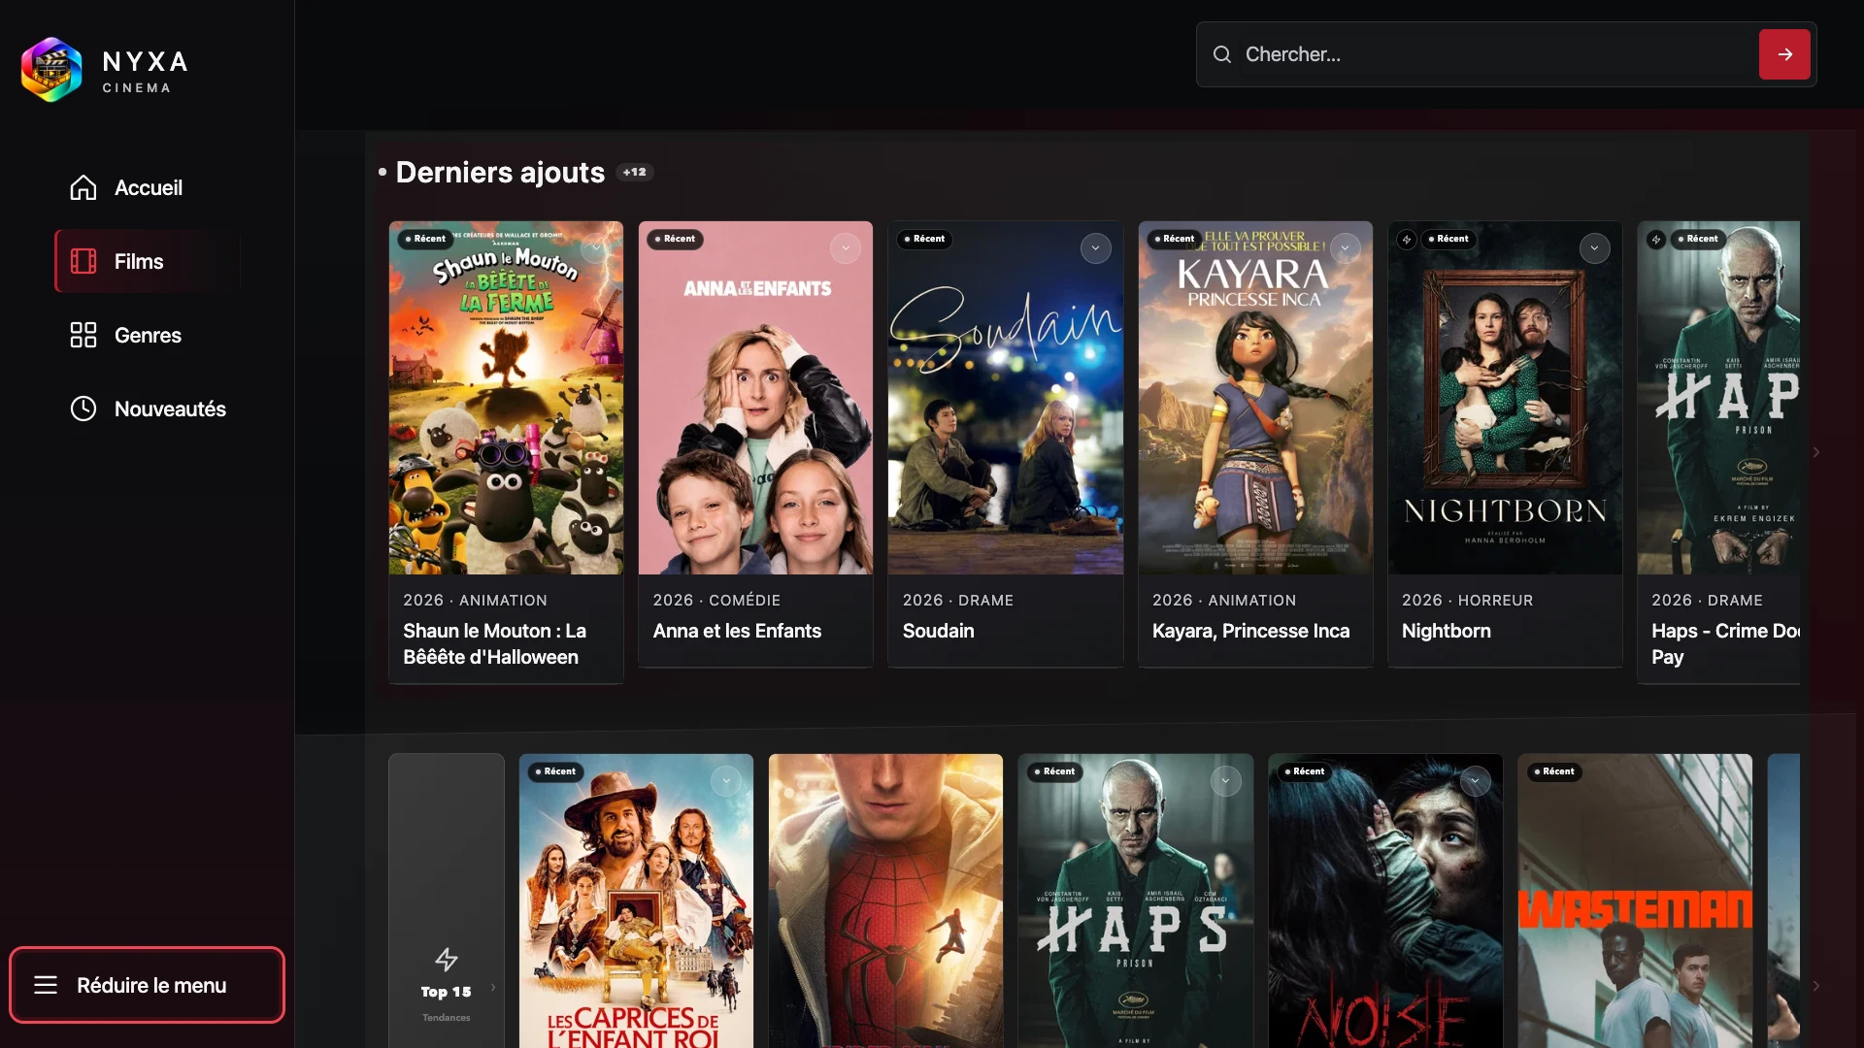Click the Top 15 lightning bolt icon

447,960
